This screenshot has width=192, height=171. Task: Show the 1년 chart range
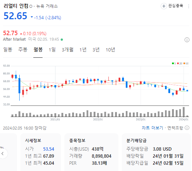83,50
